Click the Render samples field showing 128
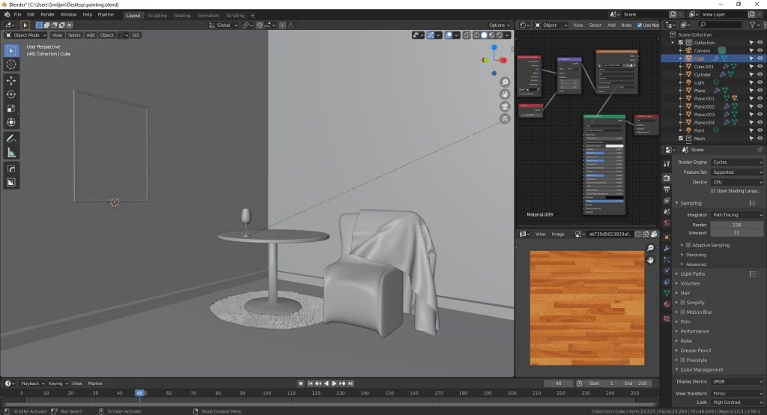This screenshot has height=415, width=767. pyautogui.click(x=737, y=224)
